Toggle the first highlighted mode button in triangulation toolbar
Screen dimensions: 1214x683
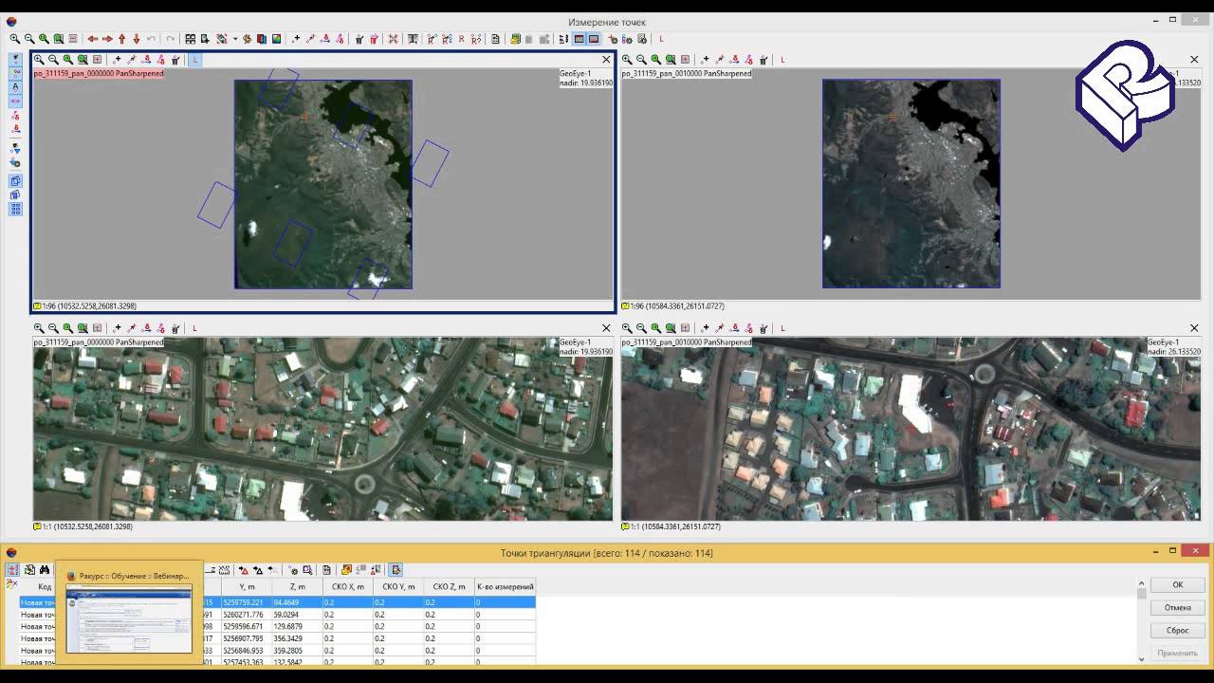pos(13,570)
